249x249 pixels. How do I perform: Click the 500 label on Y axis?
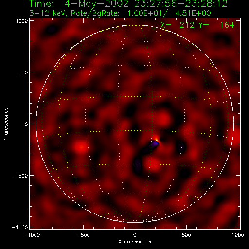[x=23, y=72]
